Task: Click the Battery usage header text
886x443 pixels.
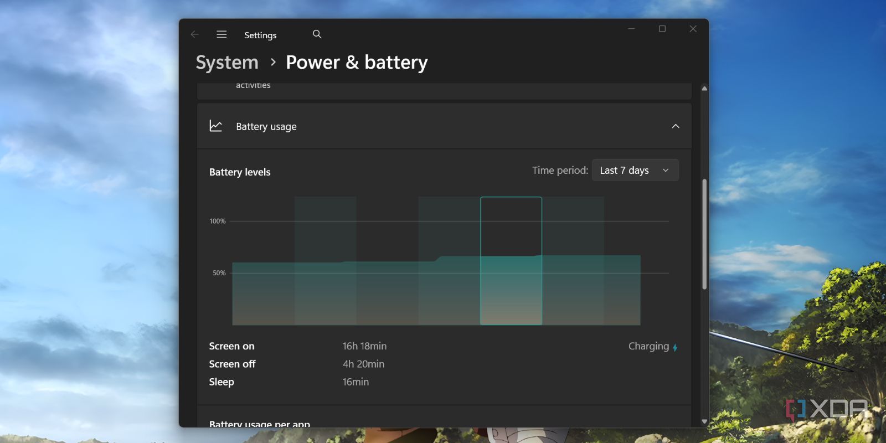Action: pyautogui.click(x=266, y=127)
